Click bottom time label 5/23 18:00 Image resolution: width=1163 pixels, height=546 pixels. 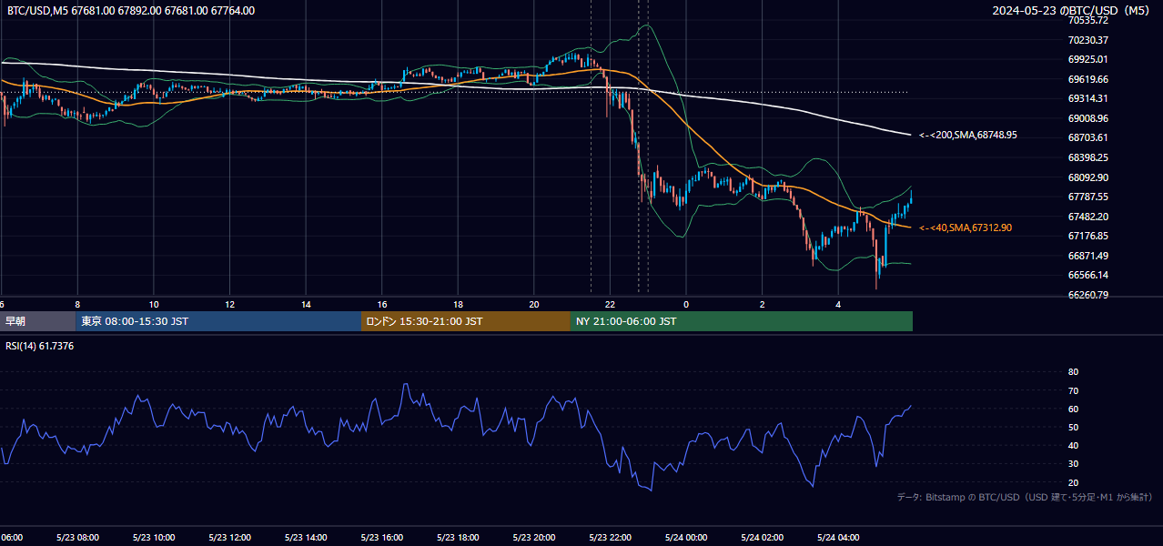(458, 538)
